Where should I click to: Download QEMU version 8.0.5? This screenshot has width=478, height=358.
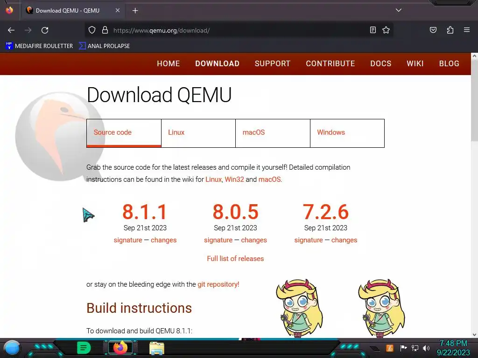click(235, 212)
